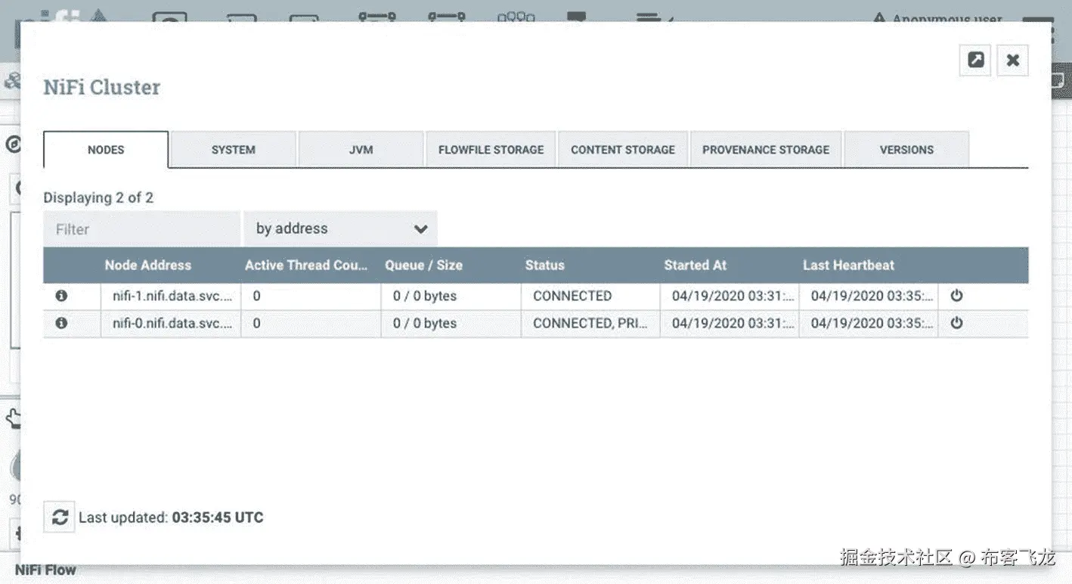This screenshot has height=584, width=1072.
Task: Disconnect the nifi-1 node with power icon
Action: coord(956,296)
